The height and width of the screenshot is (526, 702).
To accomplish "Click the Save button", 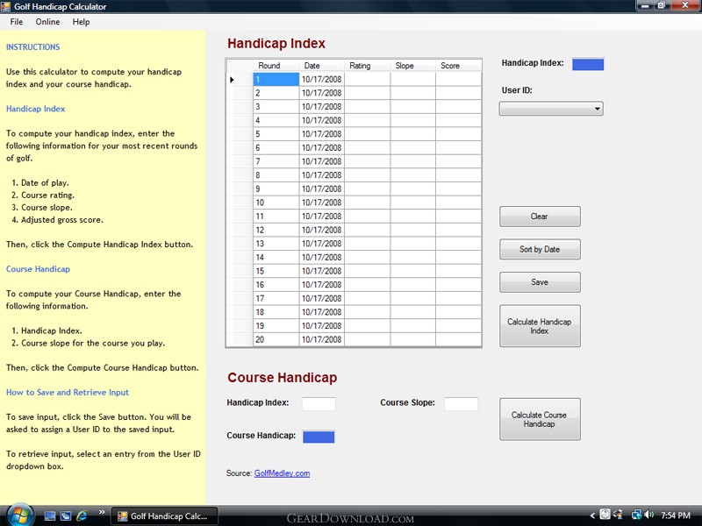I will click(x=540, y=282).
